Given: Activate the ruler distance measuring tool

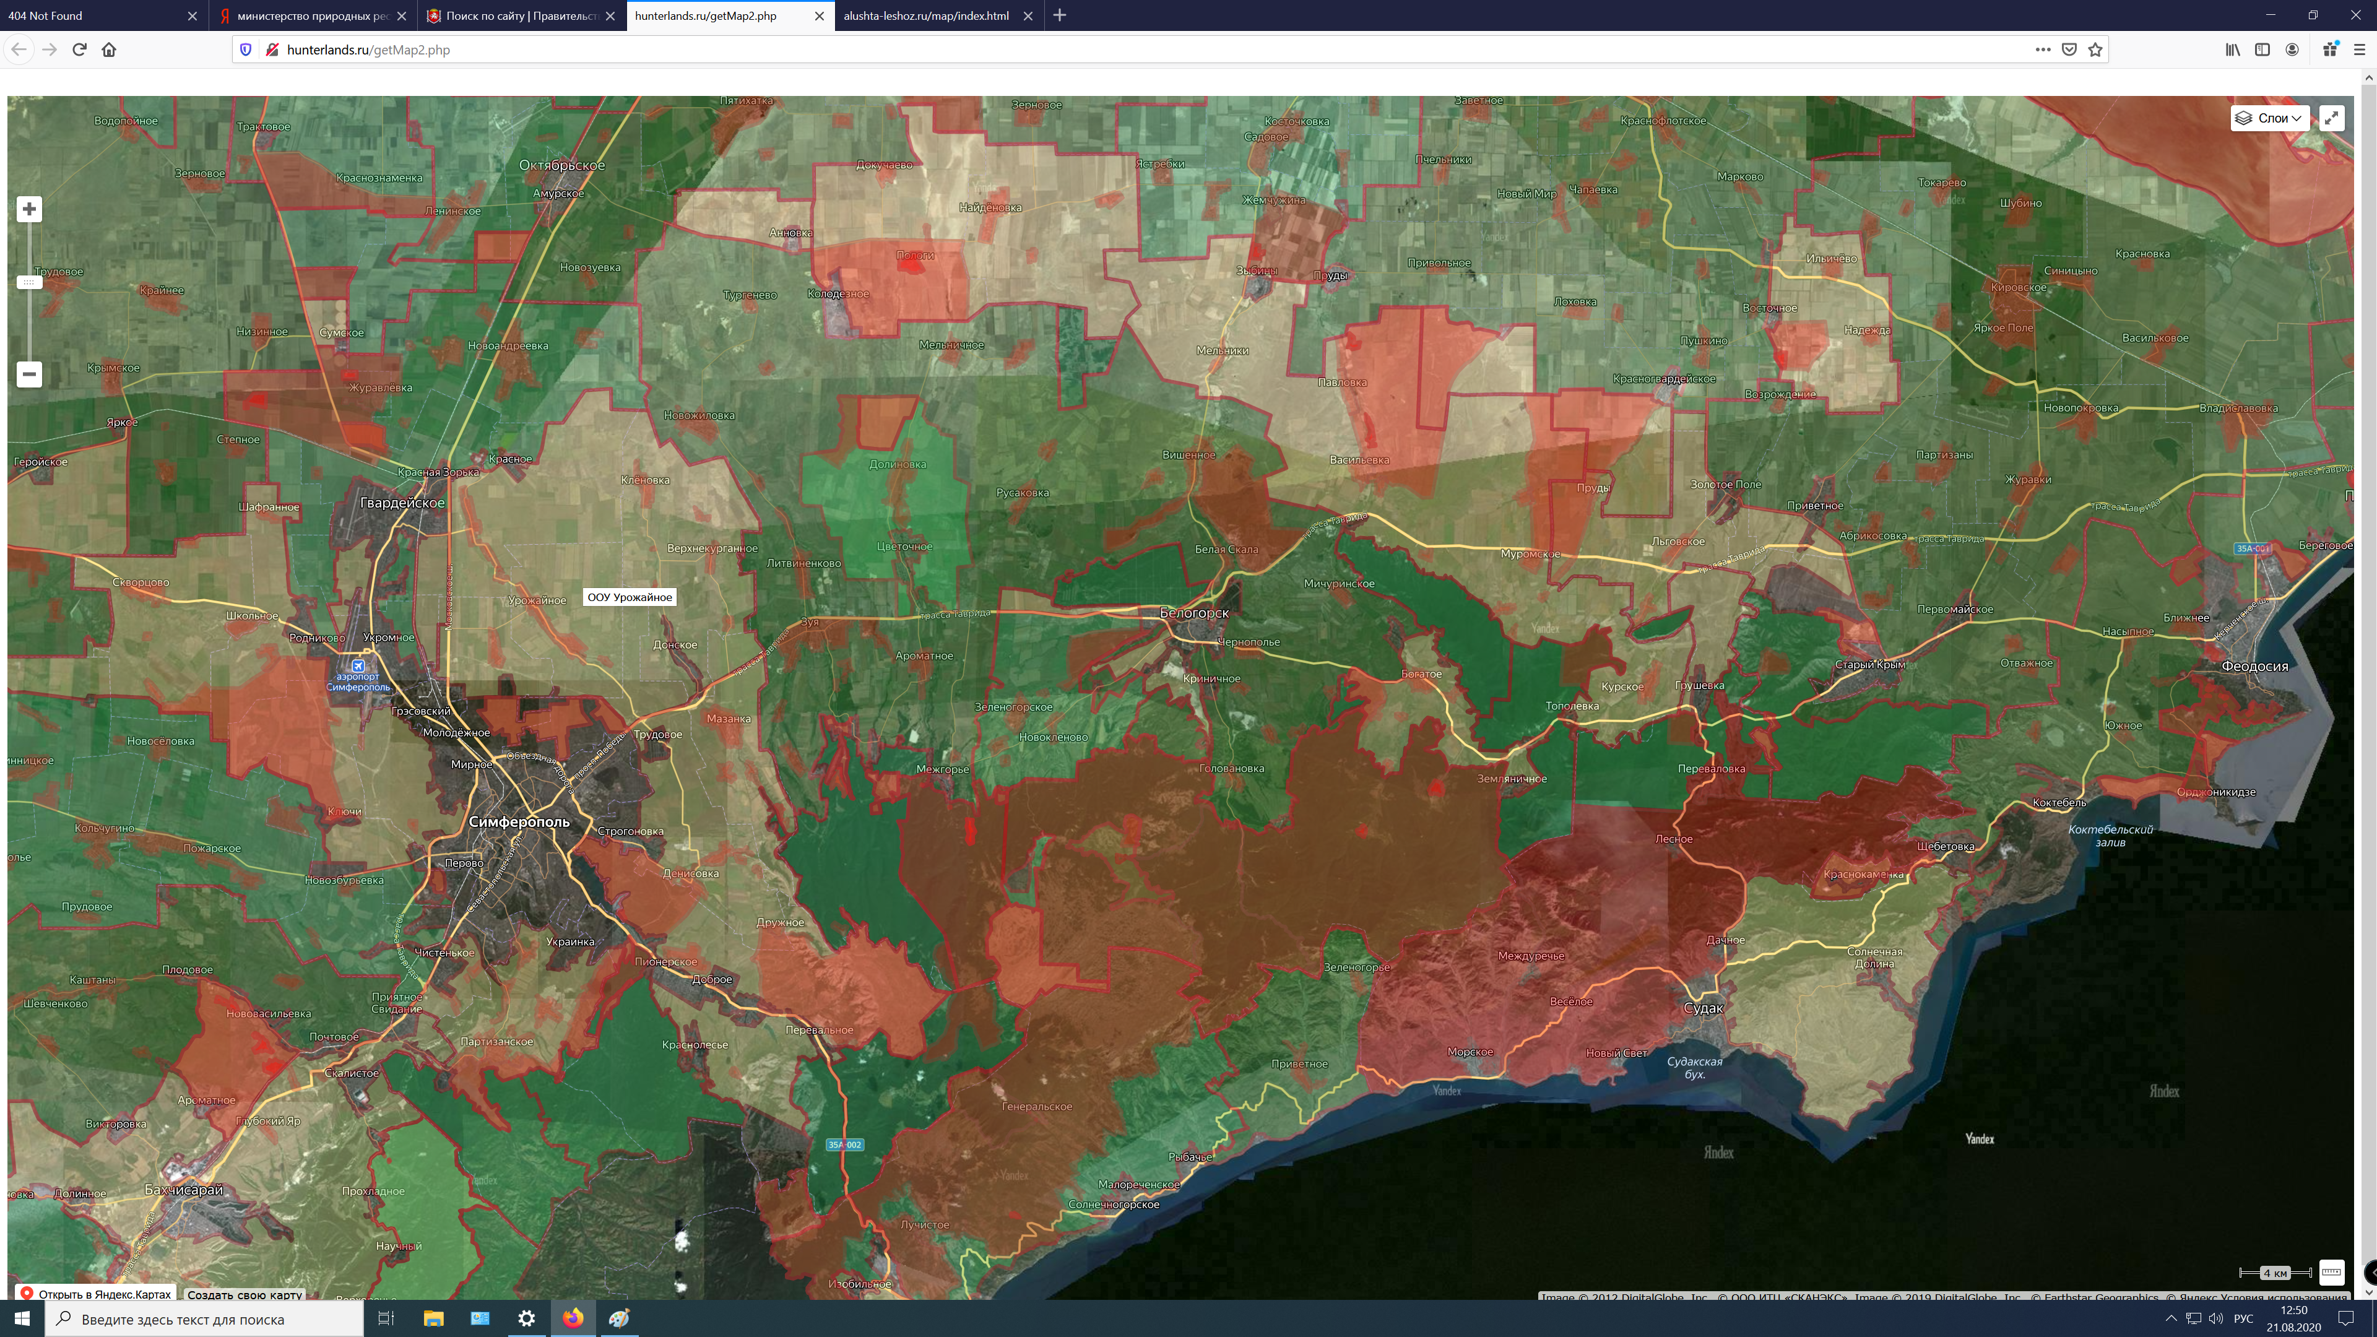Looking at the screenshot, I should click(2332, 1273).
